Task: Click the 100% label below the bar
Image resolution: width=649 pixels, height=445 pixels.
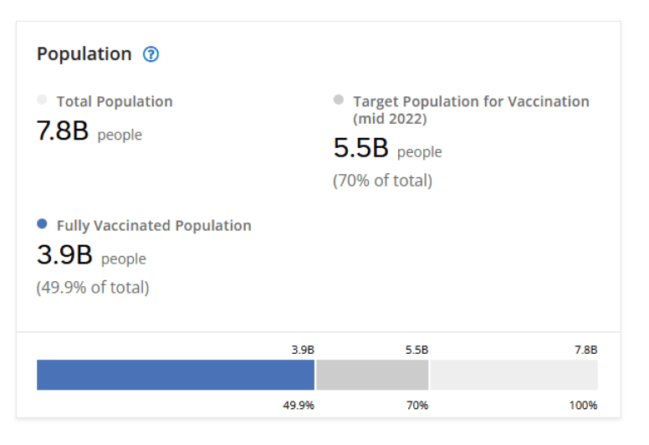Action: point(584,406)
